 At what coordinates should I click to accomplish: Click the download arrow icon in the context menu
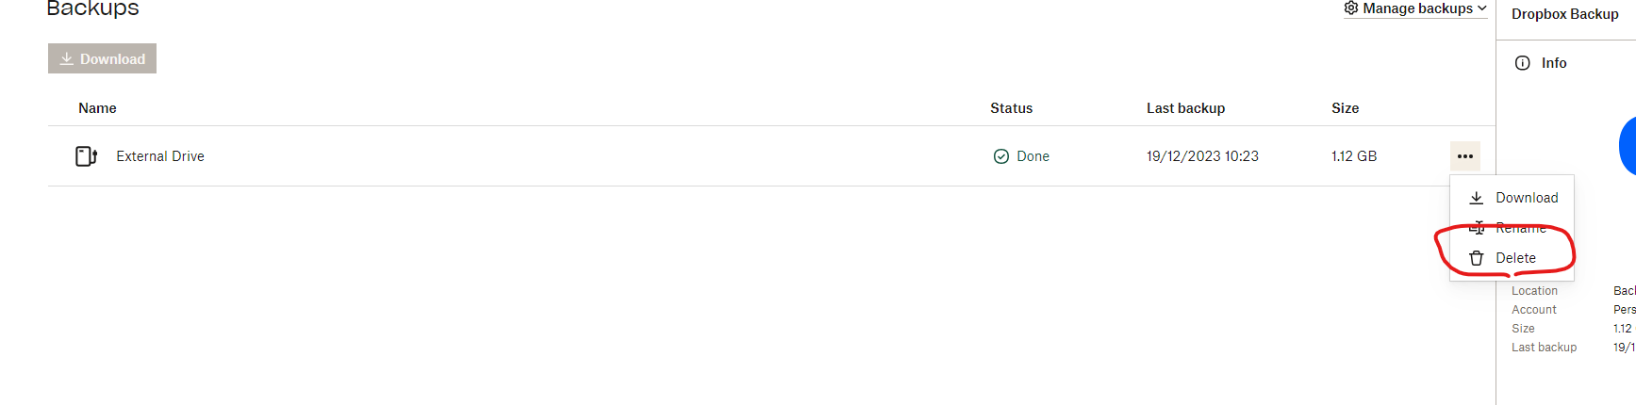(x=1477, y=198)
